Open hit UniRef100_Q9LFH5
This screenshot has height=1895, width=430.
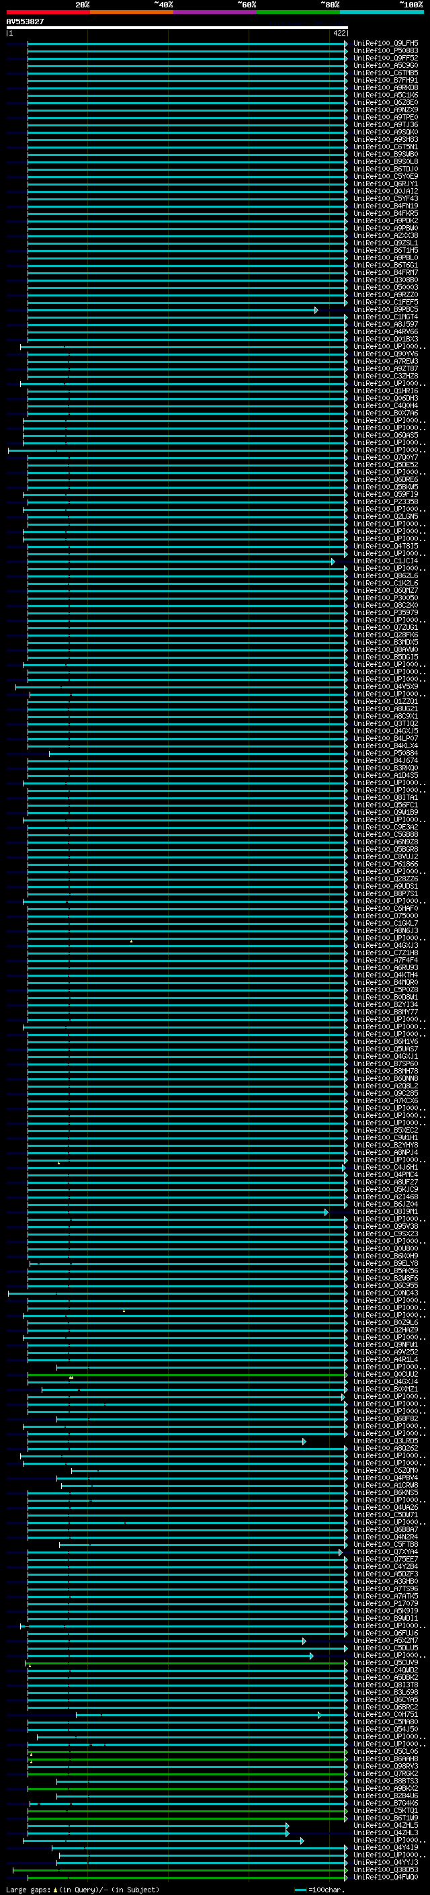click(386, 44)
